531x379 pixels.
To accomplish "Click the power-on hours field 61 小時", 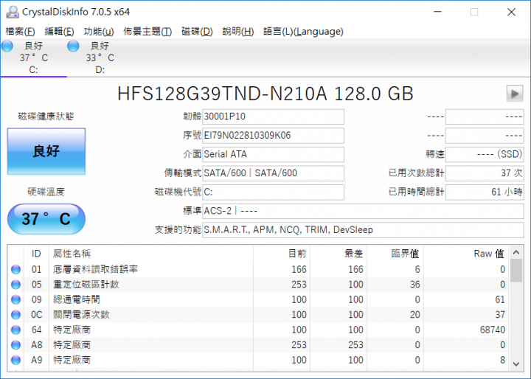I will click(x=485, y=192).
